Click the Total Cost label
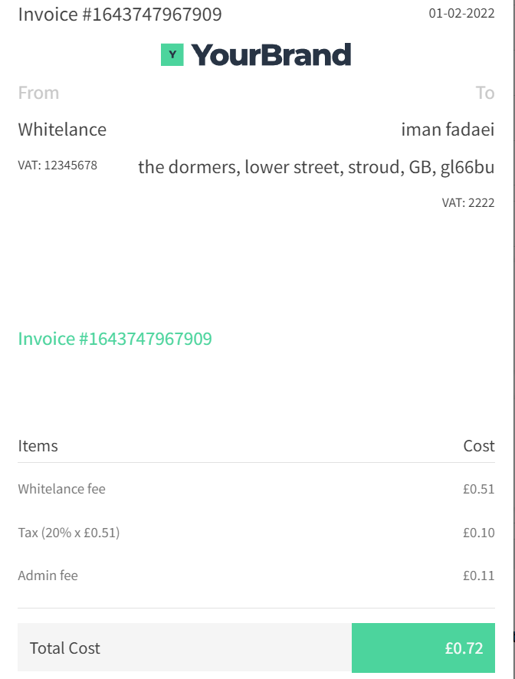The image size is (515, 679). point(64,648)
